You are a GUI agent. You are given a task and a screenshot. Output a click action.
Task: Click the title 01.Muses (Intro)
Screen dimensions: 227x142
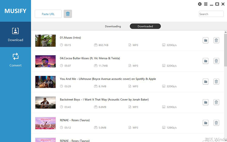tap(70, 38)
